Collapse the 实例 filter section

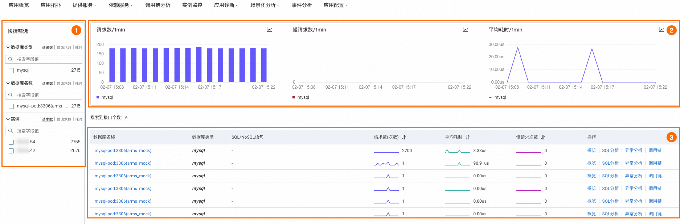pos(8,119)
